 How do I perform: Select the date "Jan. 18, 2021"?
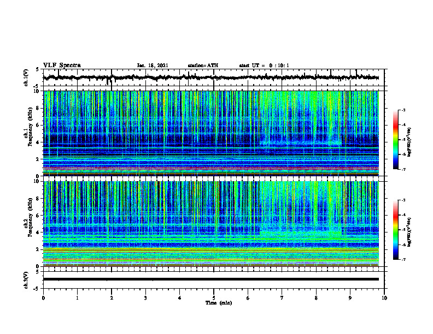point(153,65)
